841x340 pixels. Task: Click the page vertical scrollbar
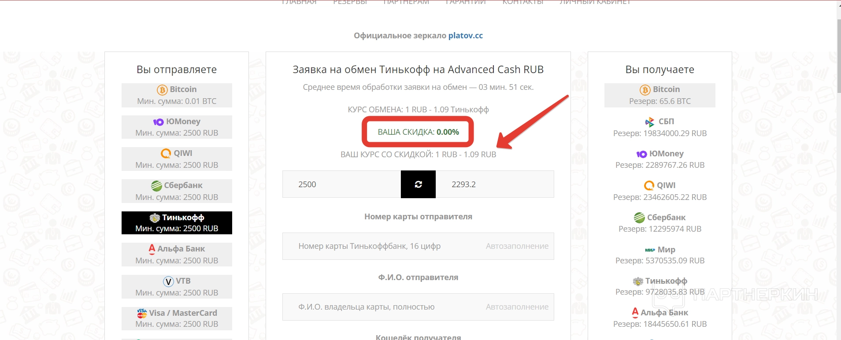839,170
